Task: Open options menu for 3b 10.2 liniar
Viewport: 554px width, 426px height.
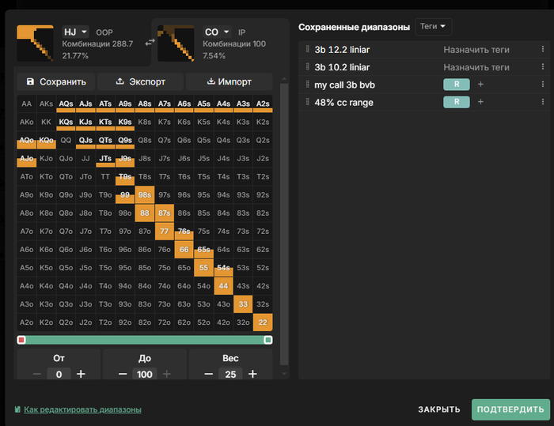Action: [x=543, y=66]
